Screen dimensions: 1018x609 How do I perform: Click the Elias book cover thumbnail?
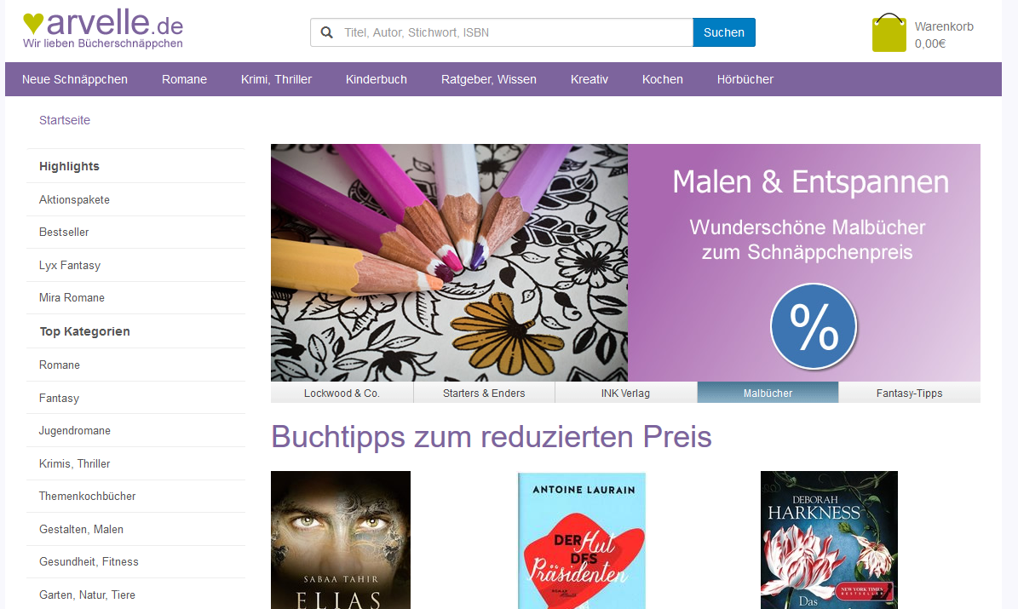click(340, 540)
